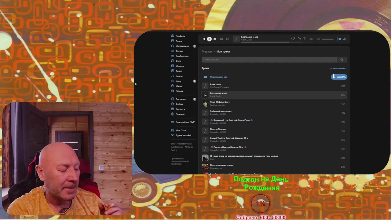Click the Игры notification badge 2
Viewport: 391px width, 220px height.
195,81
